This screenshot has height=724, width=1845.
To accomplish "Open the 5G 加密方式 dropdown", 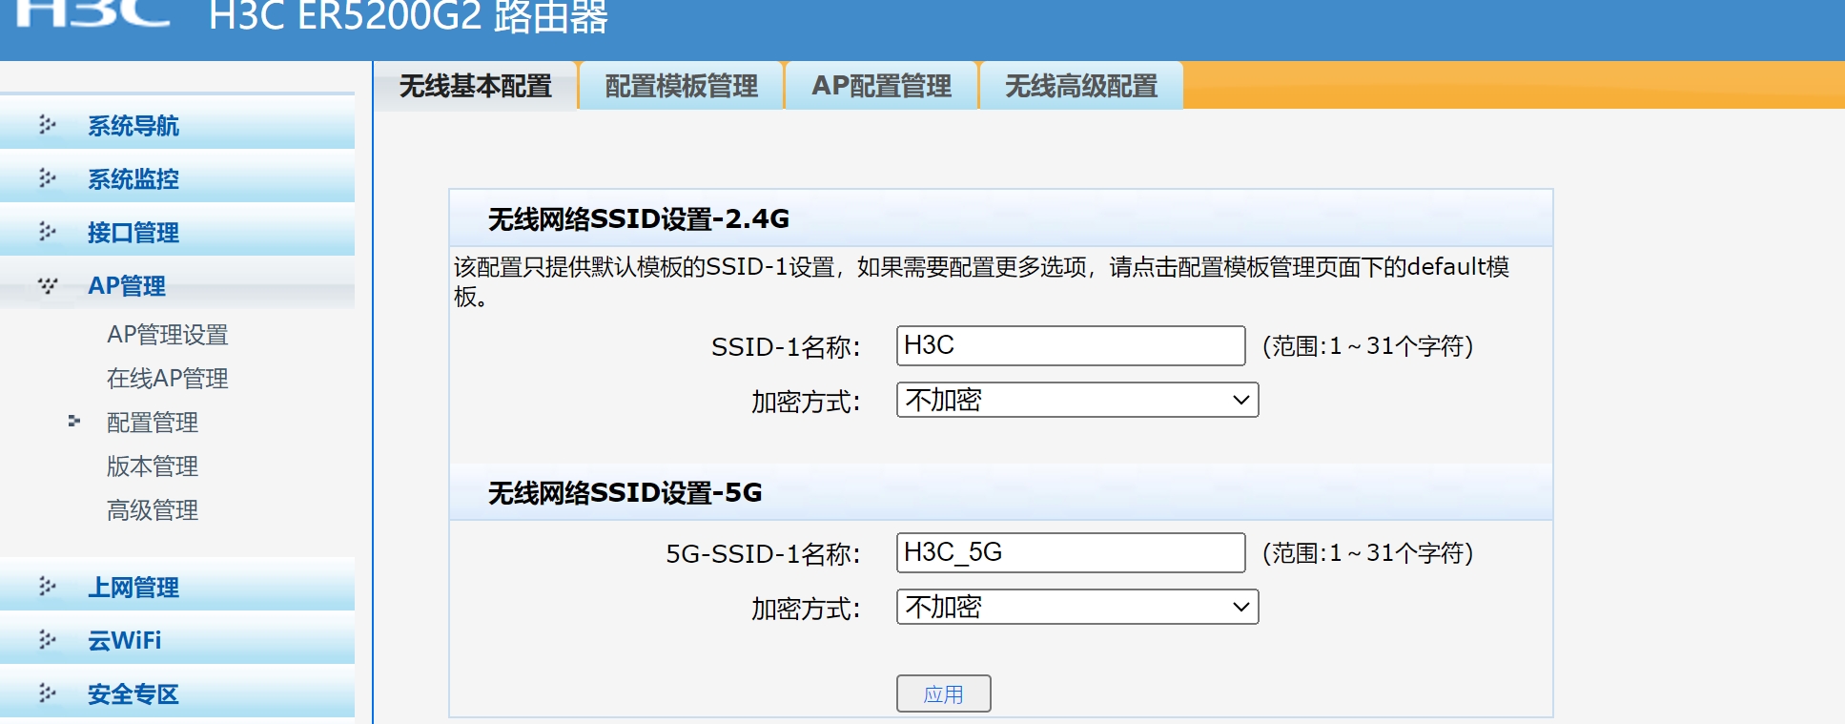I will point(1076,607).
